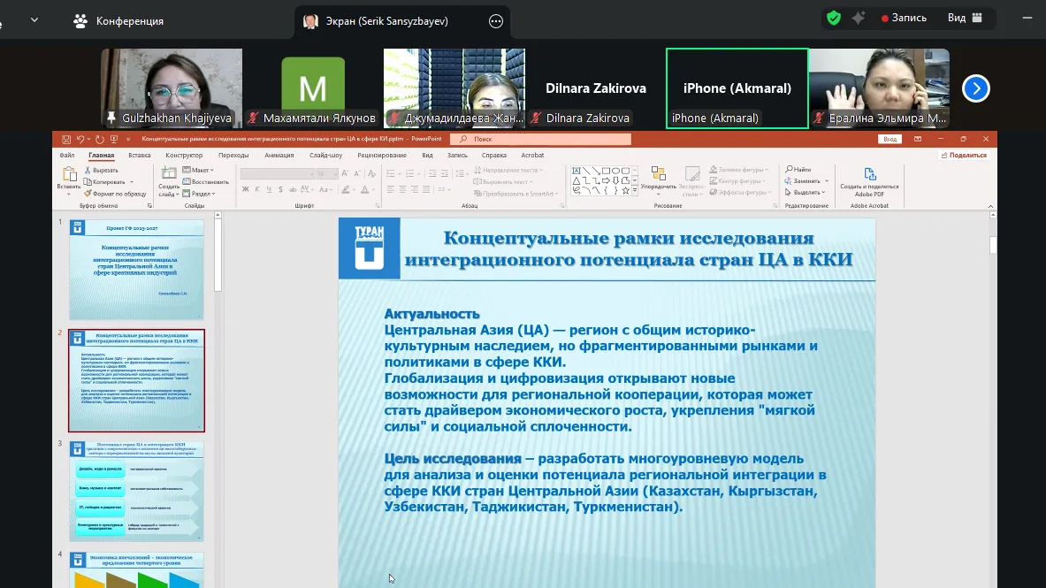Switch to the Переходы tab
The height and width of the screenshot is (588, 1046).
(x=233, y=155)
